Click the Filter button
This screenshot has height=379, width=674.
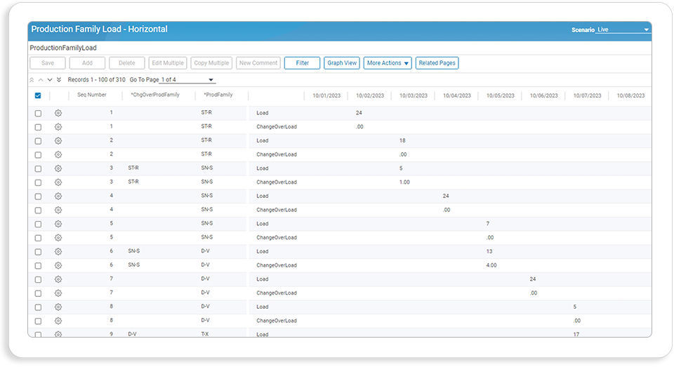(x=302, y=63)
